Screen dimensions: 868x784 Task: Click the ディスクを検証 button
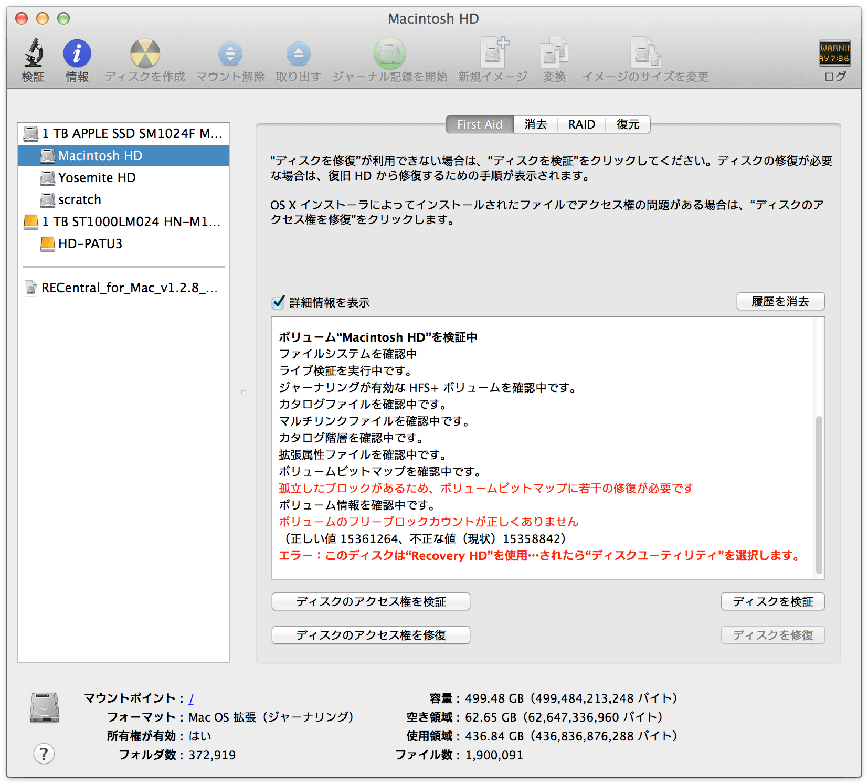click(x=772, y=601)
